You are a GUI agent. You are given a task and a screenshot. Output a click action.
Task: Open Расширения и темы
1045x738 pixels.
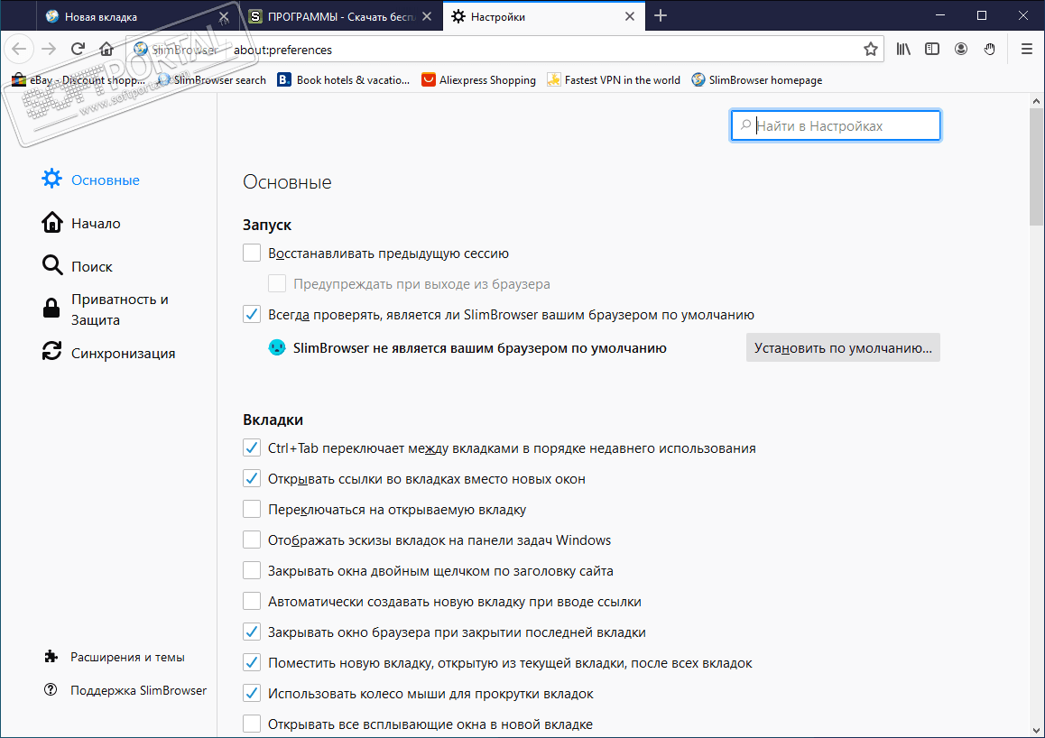[114, 657]
